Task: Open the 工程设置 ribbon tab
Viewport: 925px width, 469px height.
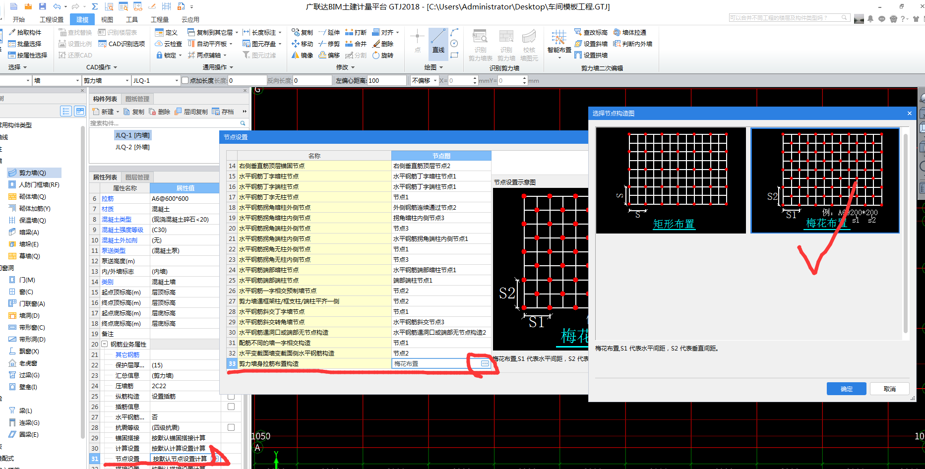Action: [x=52, y=19]
